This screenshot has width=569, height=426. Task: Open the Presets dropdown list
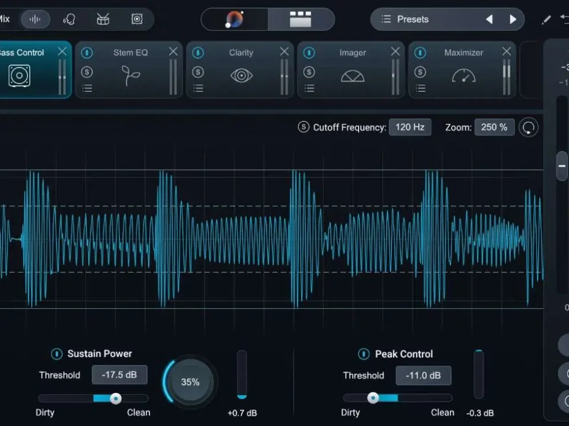(x=413, y=20)
